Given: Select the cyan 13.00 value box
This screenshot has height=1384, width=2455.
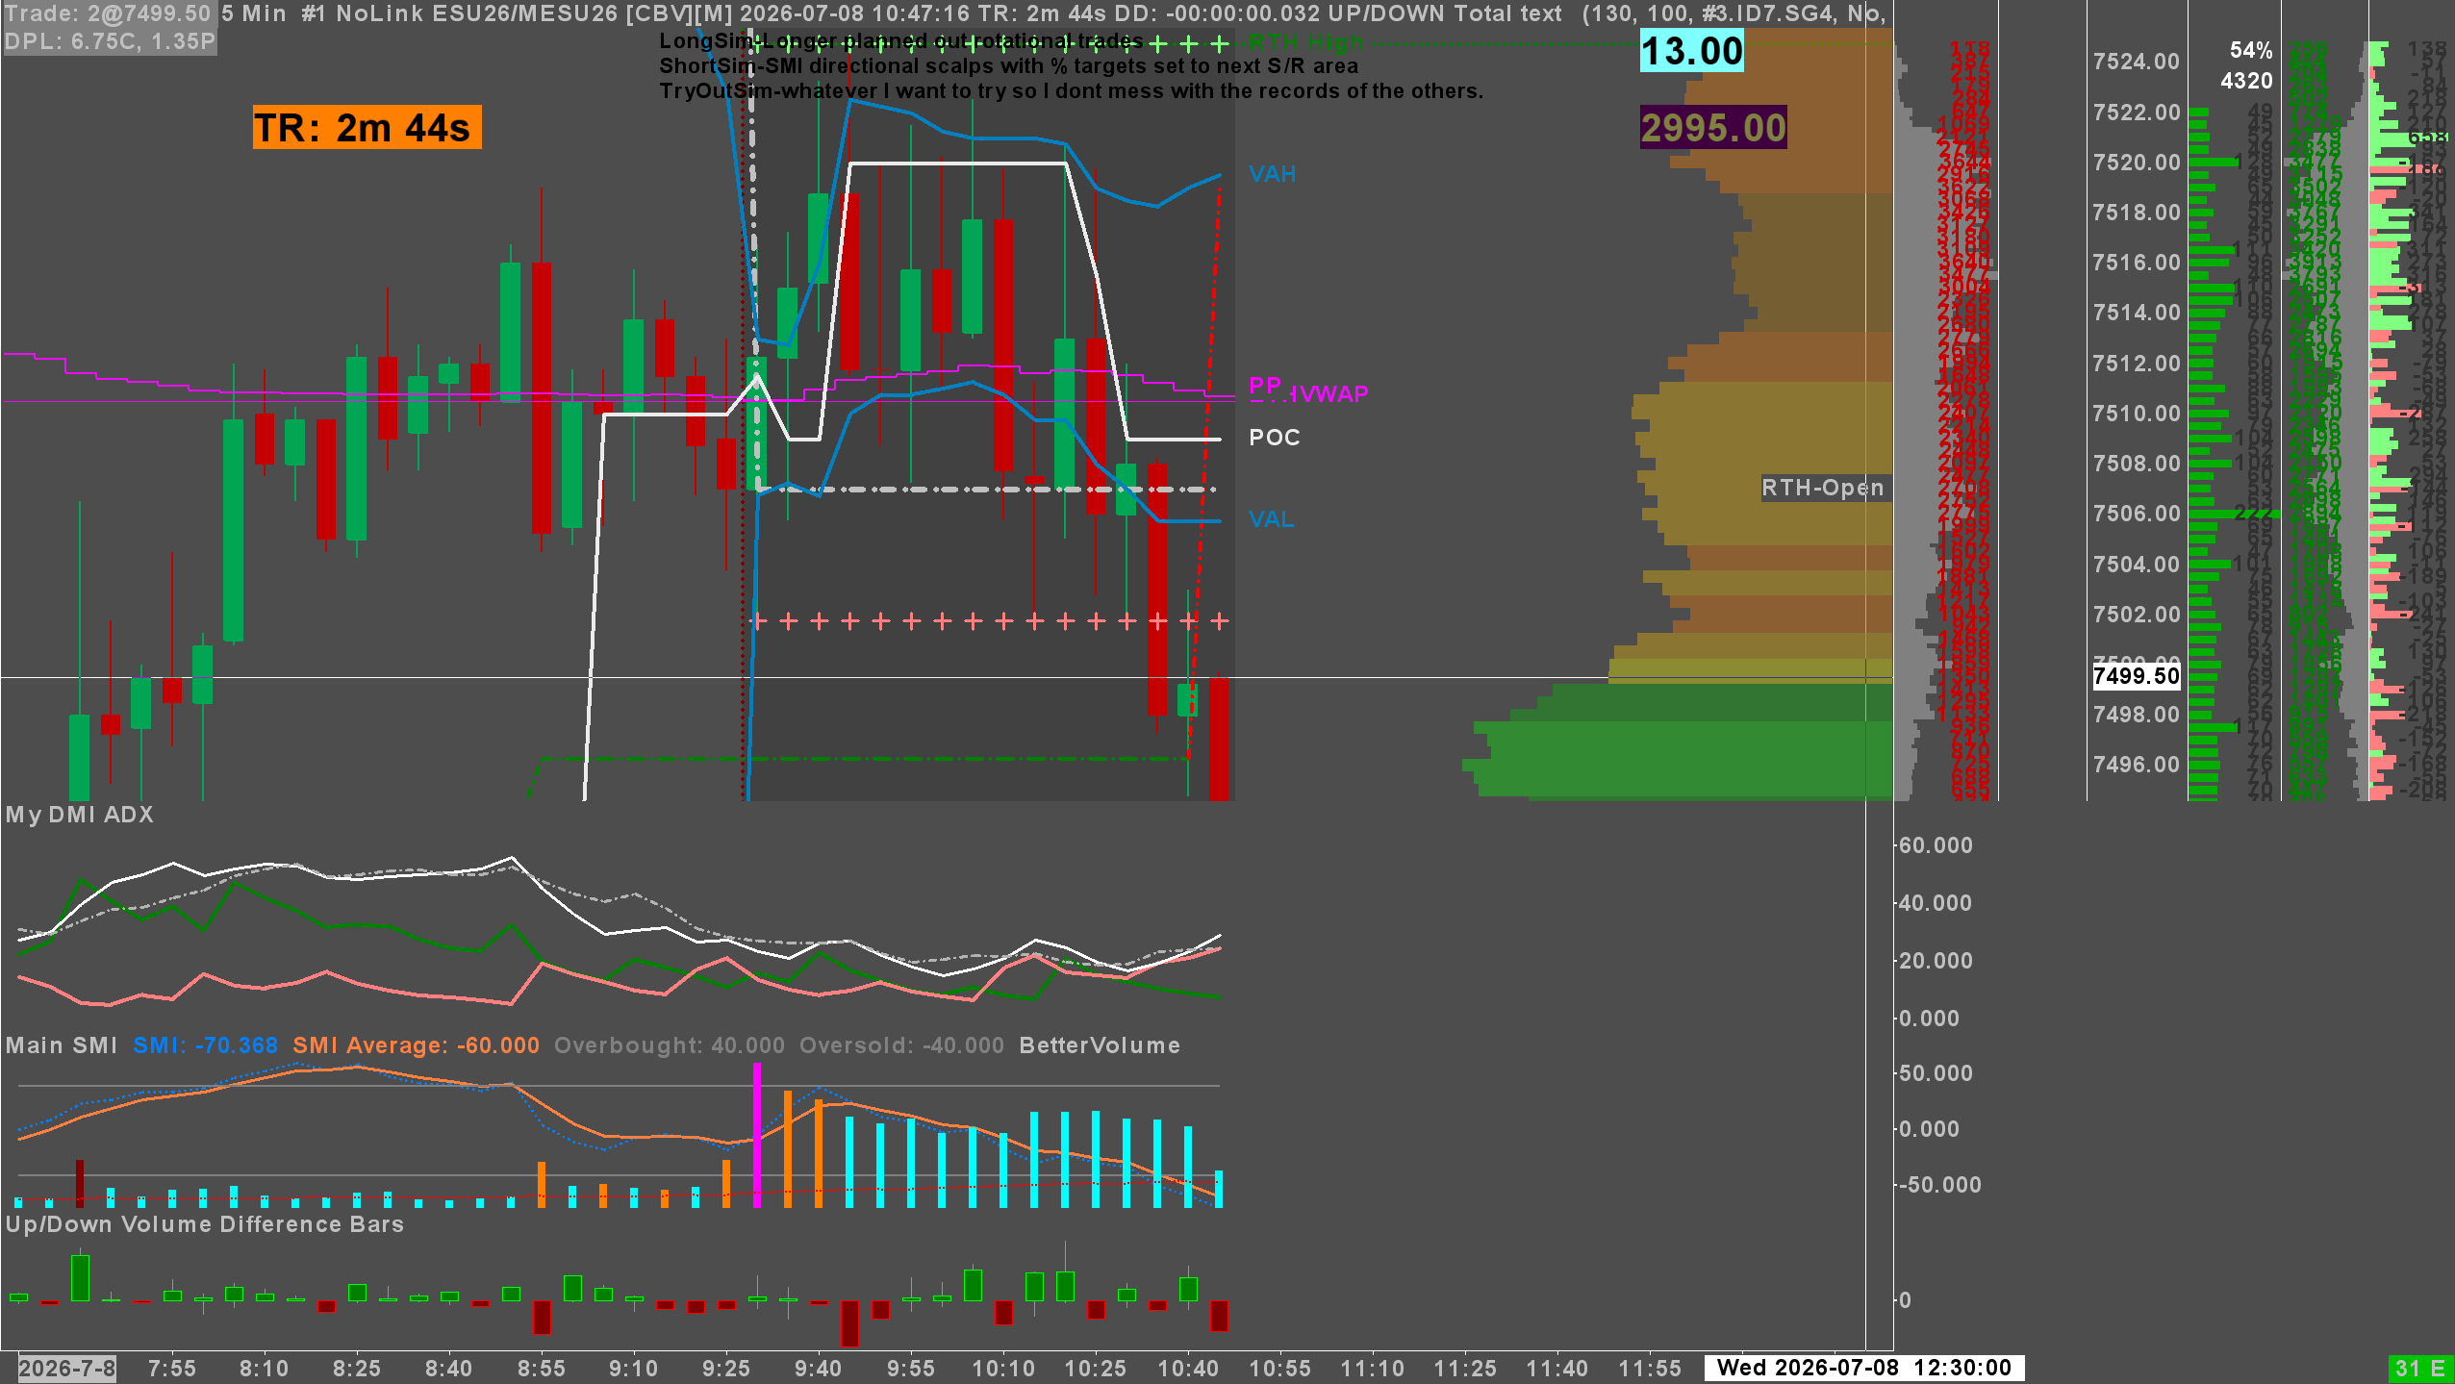Looking at the screenshot, I should click(x=1691, y=51).
